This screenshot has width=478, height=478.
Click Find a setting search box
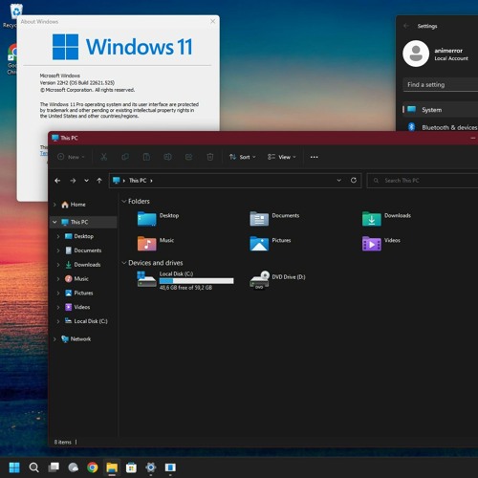[x=441, y=85]
